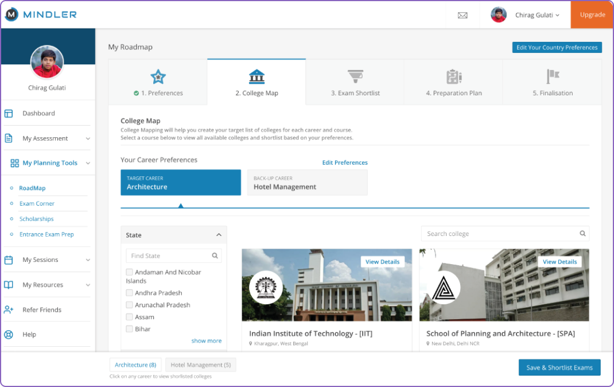
Task: Tick the Andaman And Nicobar Islands checkbox
Action: pyautogui.click(x=129, y=272)
